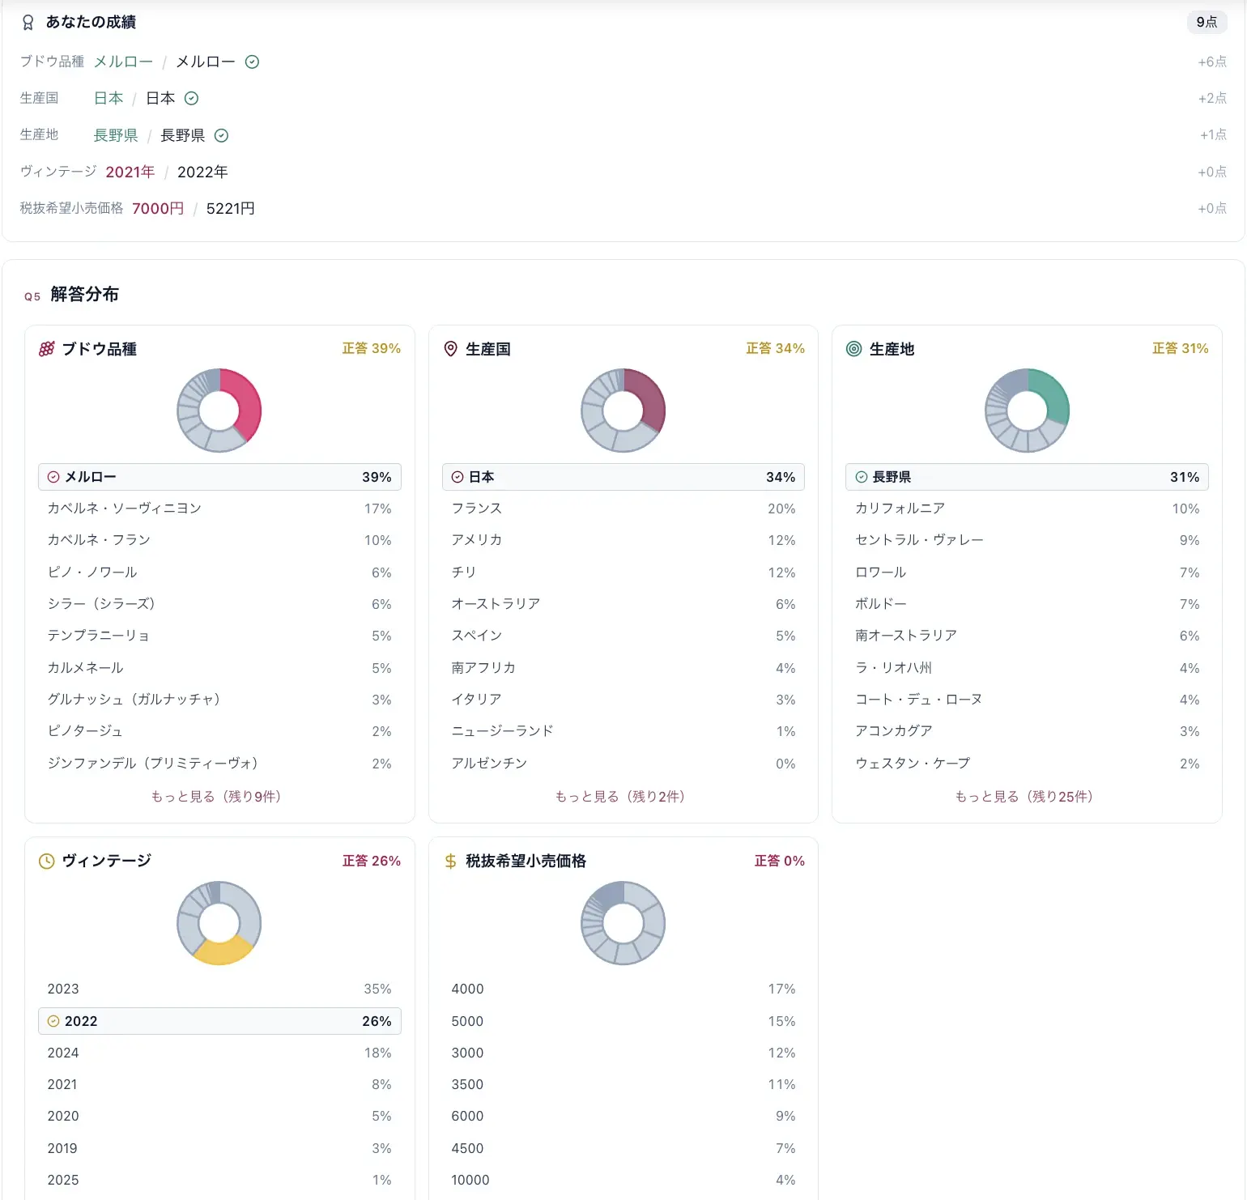Select the ピノ・ノワール row

(219, 572)
